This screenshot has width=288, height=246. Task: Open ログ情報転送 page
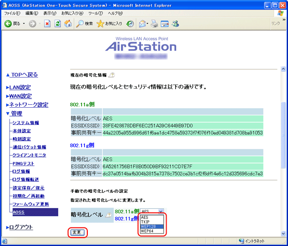pos(25,179)
